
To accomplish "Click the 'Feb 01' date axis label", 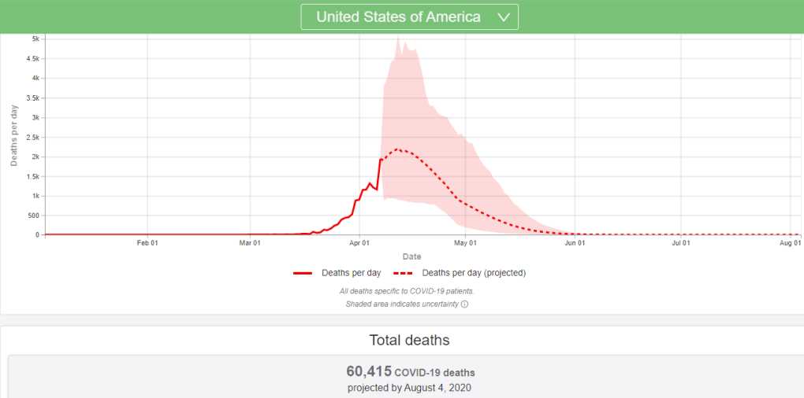I will [x=147, y=244].
